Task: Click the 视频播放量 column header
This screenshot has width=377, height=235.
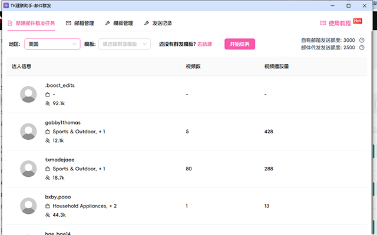Action: pyautogui.click(x=276, y=66)
